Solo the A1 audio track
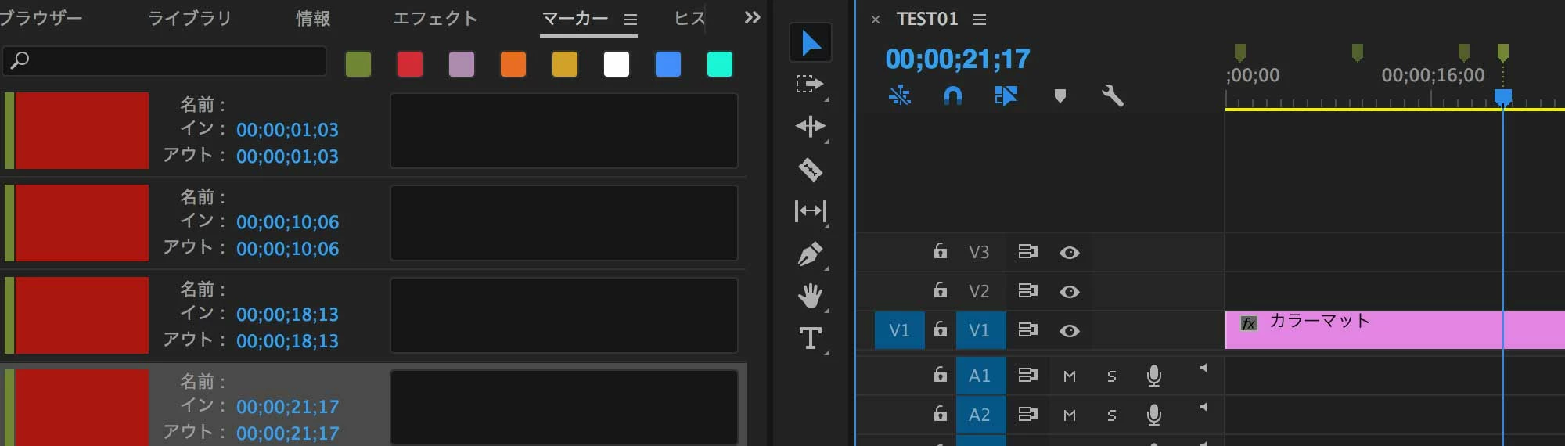The height and width of the screenshot is (446, 1565). coord(1112,376)
